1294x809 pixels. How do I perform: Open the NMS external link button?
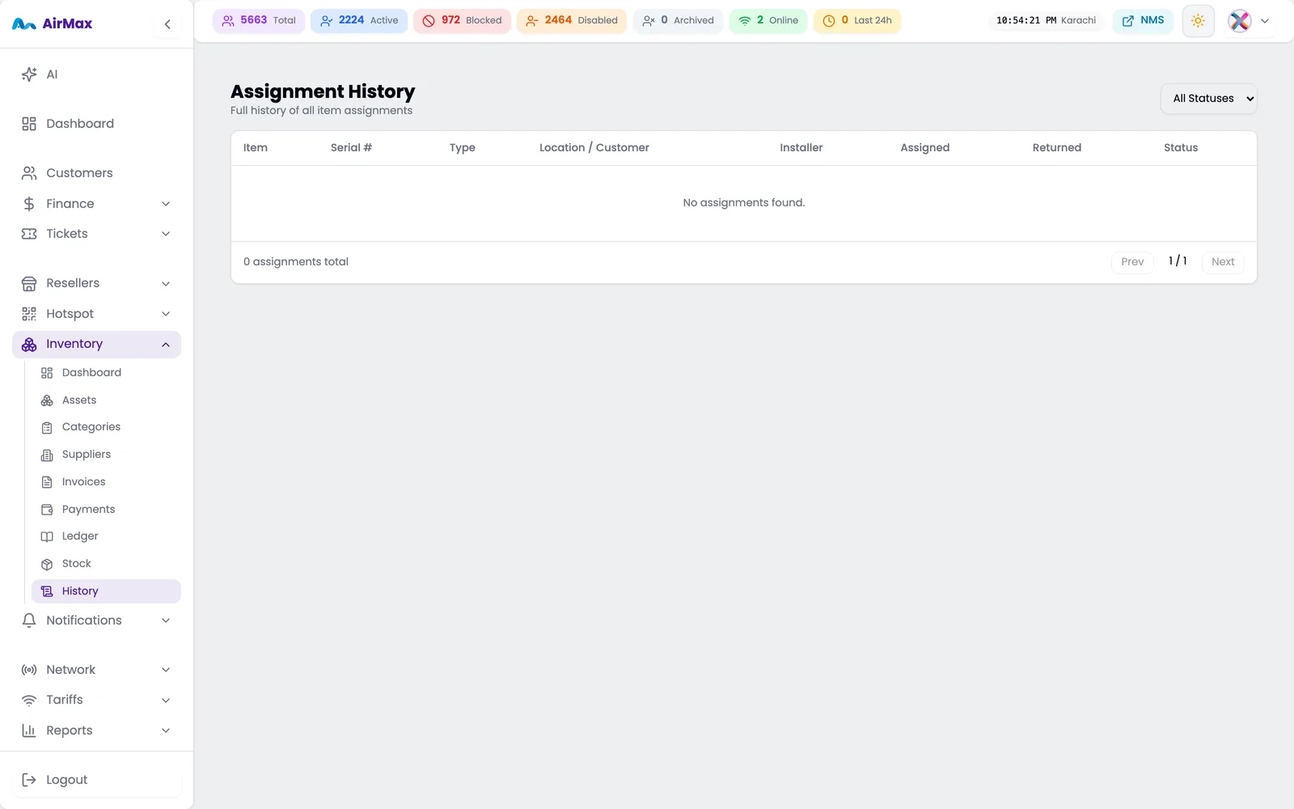(x=1143, y=21)
